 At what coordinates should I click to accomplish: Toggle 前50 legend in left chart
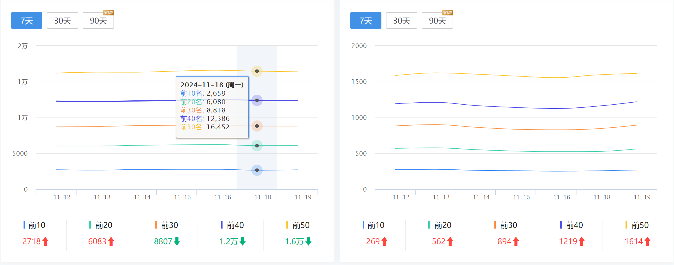tap(298, 225)
